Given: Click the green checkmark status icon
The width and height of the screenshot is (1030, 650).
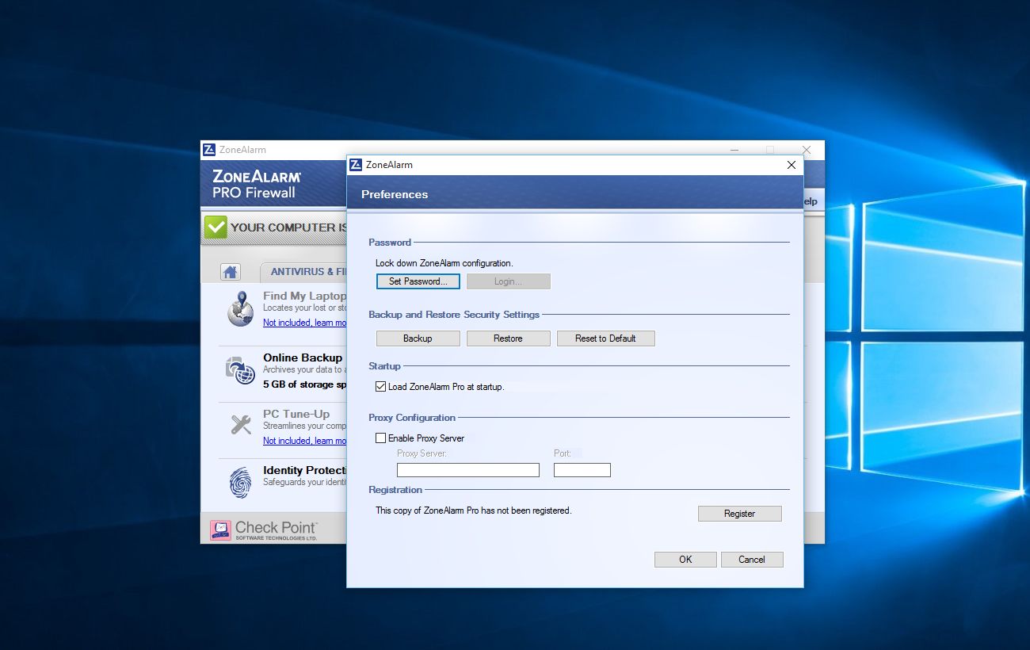Looking at the screenshot, I should click(216, 227).
